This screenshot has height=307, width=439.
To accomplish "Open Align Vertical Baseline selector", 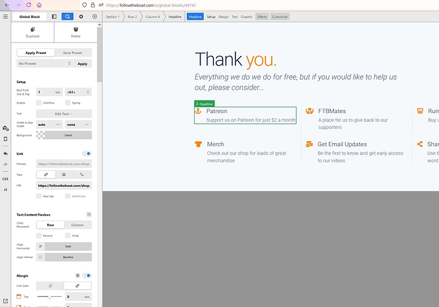I will pyautogui.click(x=68, y=257).
